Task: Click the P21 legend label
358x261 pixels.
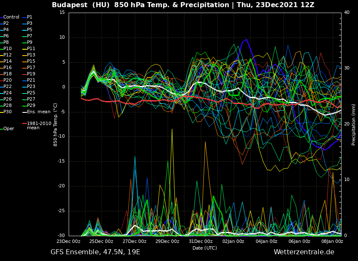Action: [x=31, y=80]
